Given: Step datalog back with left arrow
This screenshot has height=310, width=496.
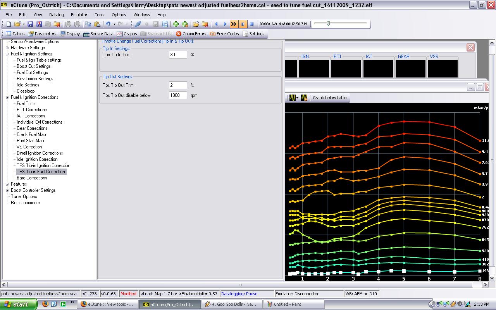Looking at the screenshot, I should tap(216, 24).
